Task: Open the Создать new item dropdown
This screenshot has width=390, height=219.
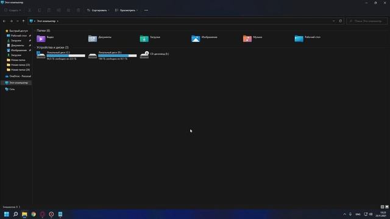Action: tap(12, 10)
